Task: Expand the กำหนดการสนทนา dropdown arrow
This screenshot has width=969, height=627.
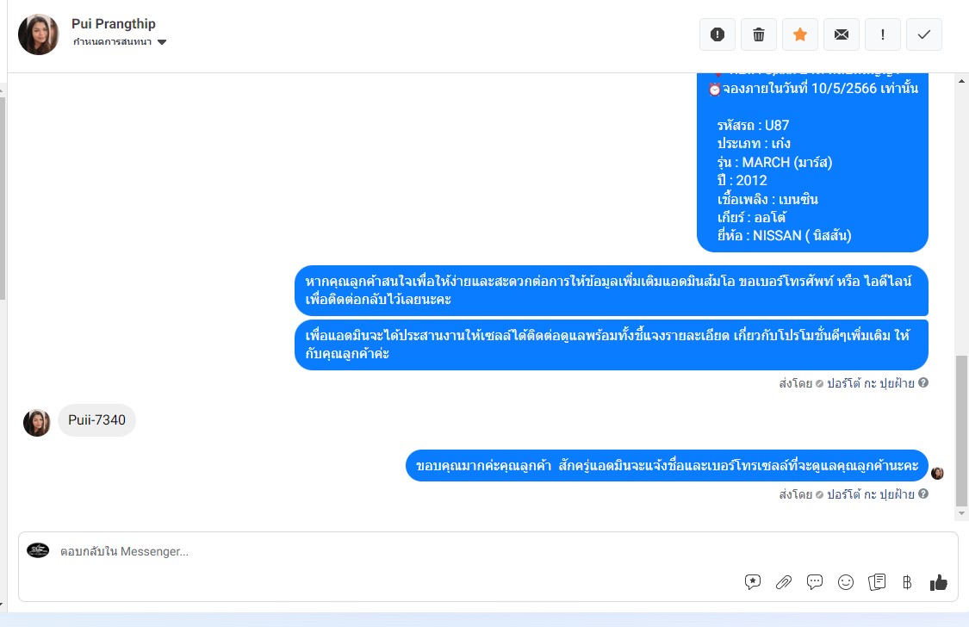Action: (x=162, y=42)
